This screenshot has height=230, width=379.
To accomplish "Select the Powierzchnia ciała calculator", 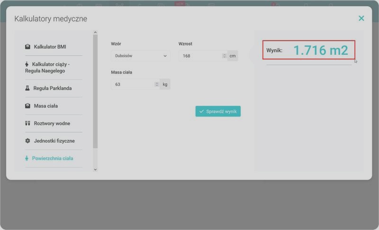I will [x=54, y=159].
